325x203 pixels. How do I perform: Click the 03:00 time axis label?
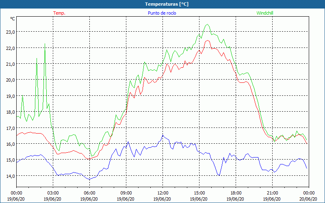point(53,193)
